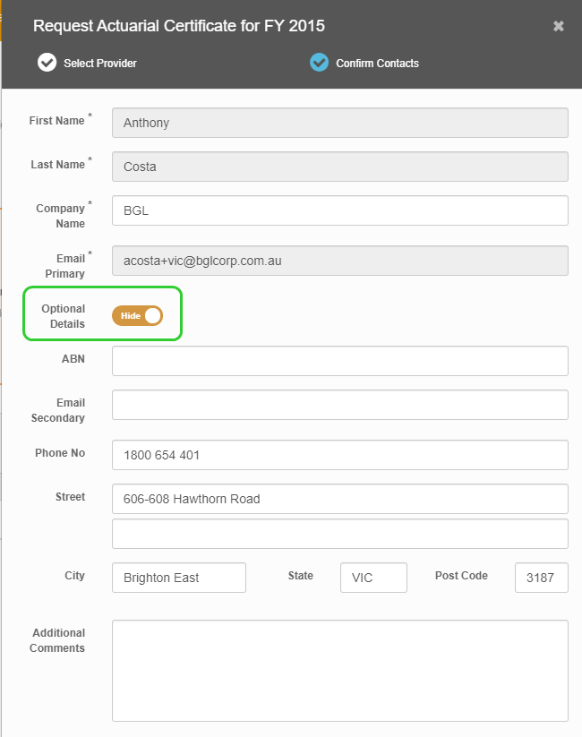Click the Select Provider checkmark icon
This screenshot has height=737, width=582.
click(46, 63)
